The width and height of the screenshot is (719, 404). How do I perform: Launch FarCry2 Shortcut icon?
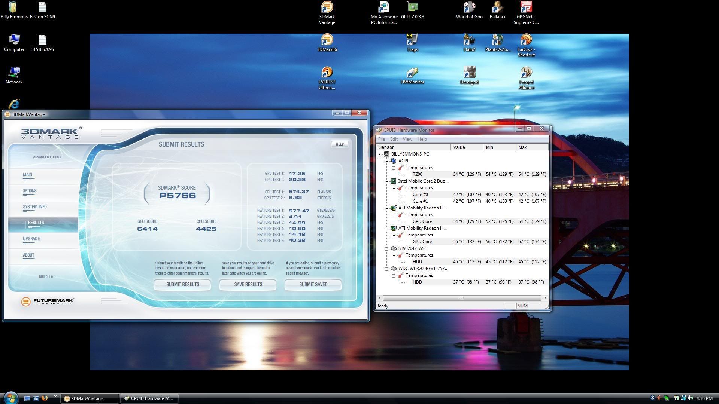526,45
